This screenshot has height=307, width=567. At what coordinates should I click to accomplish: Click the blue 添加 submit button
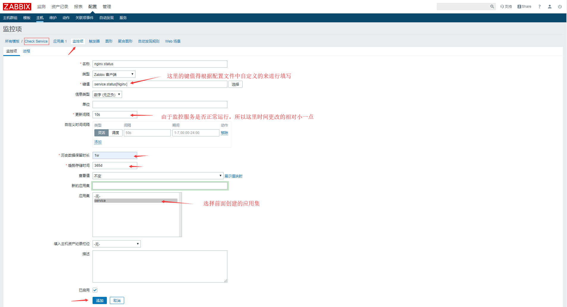(99, 301)
